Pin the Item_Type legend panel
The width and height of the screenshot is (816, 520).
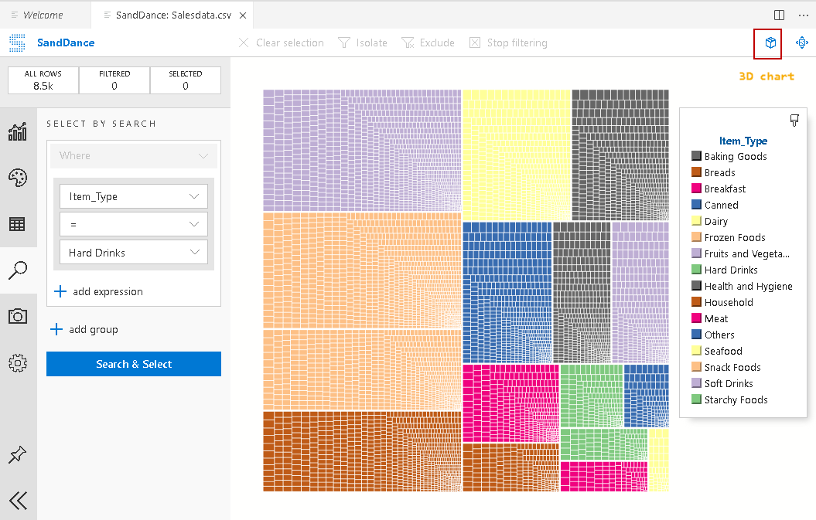(x=794, y=121)
